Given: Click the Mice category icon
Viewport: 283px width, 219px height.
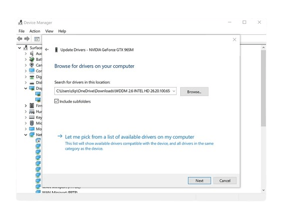Looking at the screenshot, I should click(x=32, y=123).
